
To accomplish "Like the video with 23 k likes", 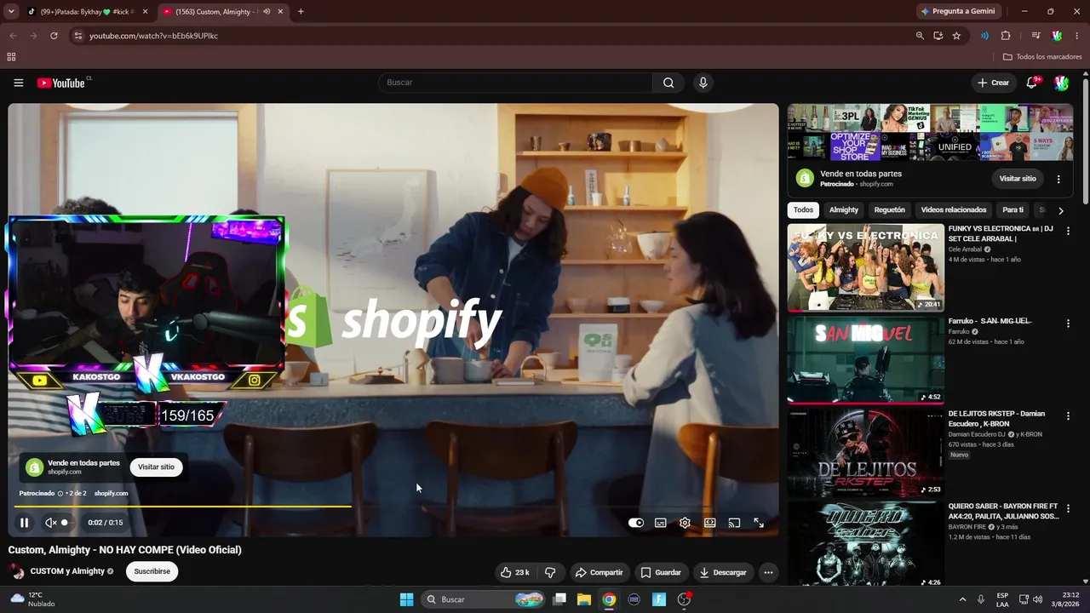I will tap(514, 572).
